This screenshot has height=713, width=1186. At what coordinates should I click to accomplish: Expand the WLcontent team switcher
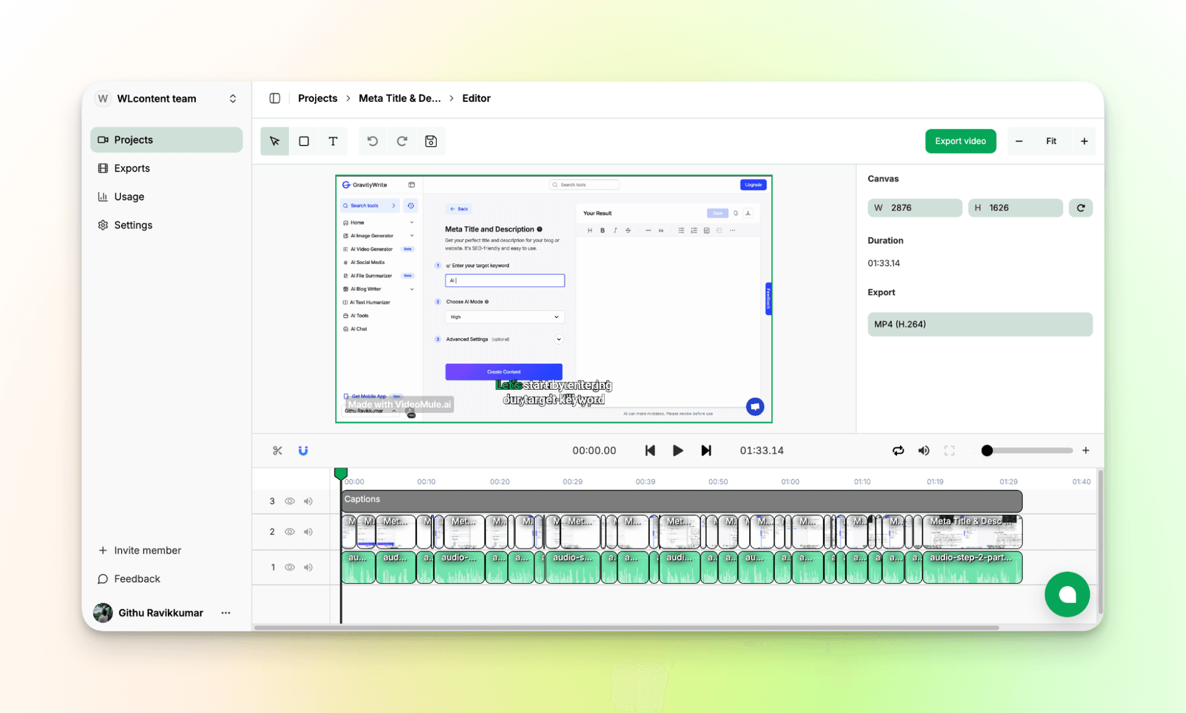[232, 99]
